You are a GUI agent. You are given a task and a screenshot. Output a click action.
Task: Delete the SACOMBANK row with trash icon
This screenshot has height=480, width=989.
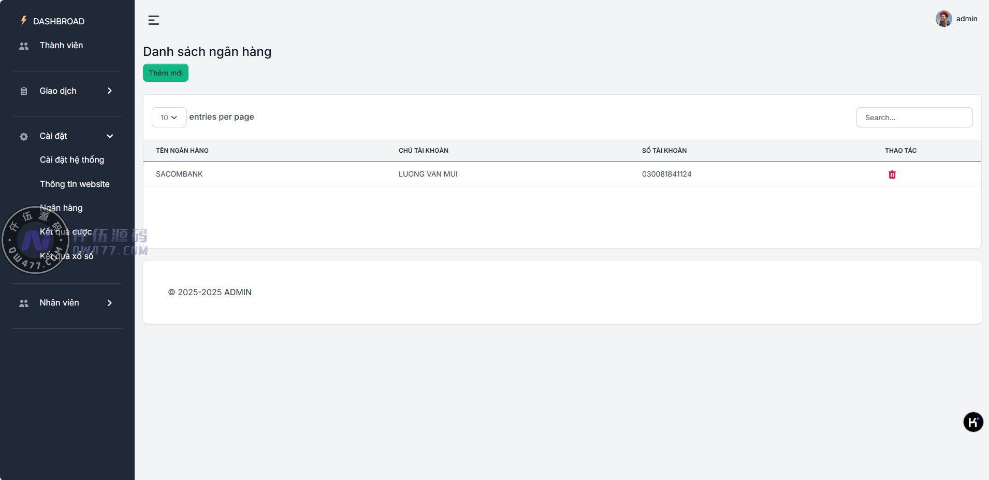pos(892,174)
